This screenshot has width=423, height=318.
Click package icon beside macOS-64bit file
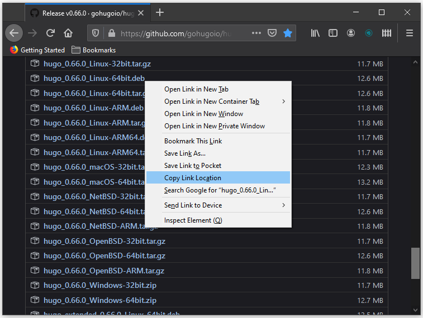click(x=35, y=181)
